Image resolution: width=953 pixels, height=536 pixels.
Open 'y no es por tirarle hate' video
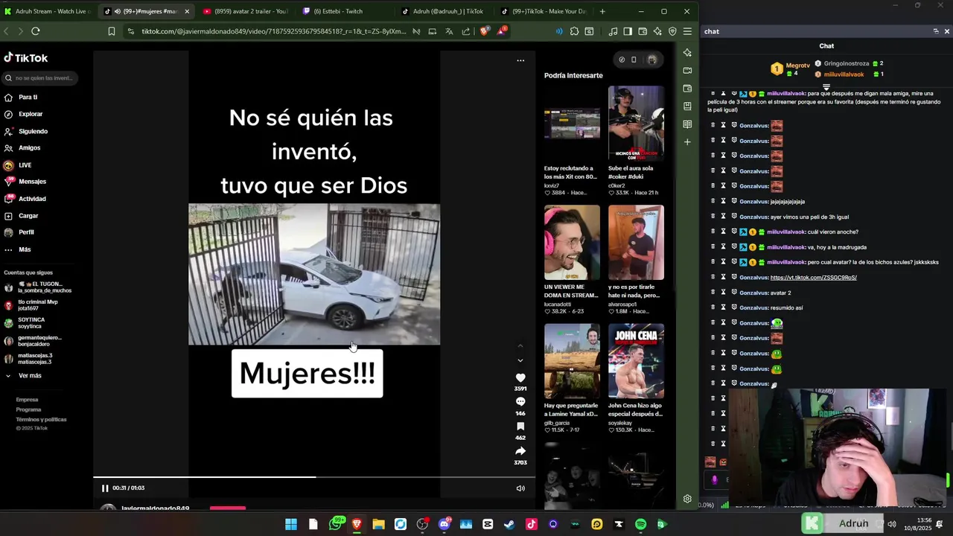click(636, 243)
